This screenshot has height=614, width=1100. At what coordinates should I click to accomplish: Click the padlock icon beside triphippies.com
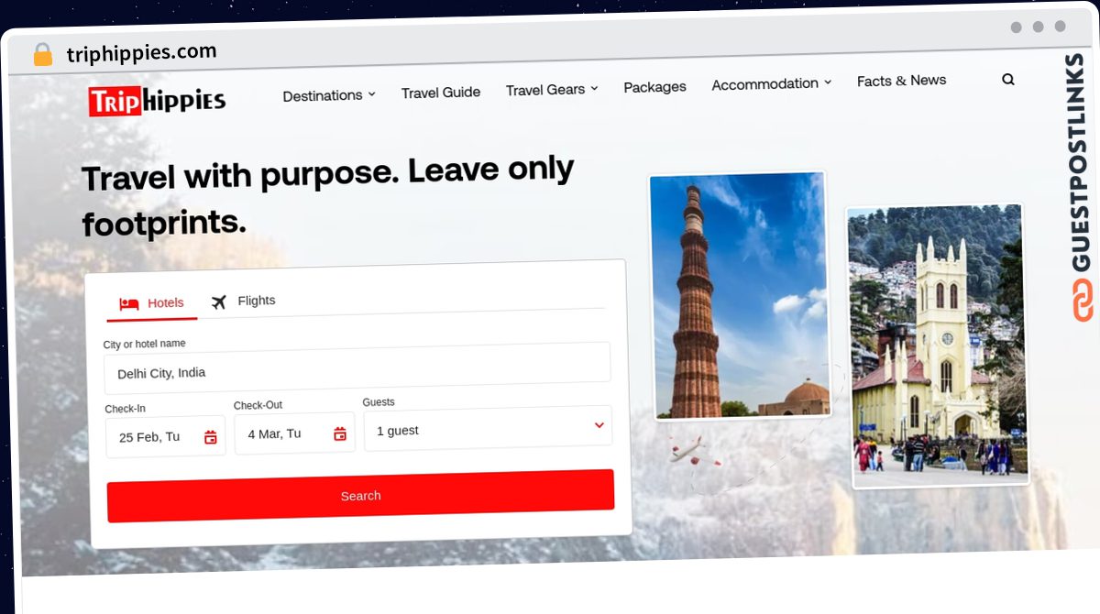click(x=43, y=55)
